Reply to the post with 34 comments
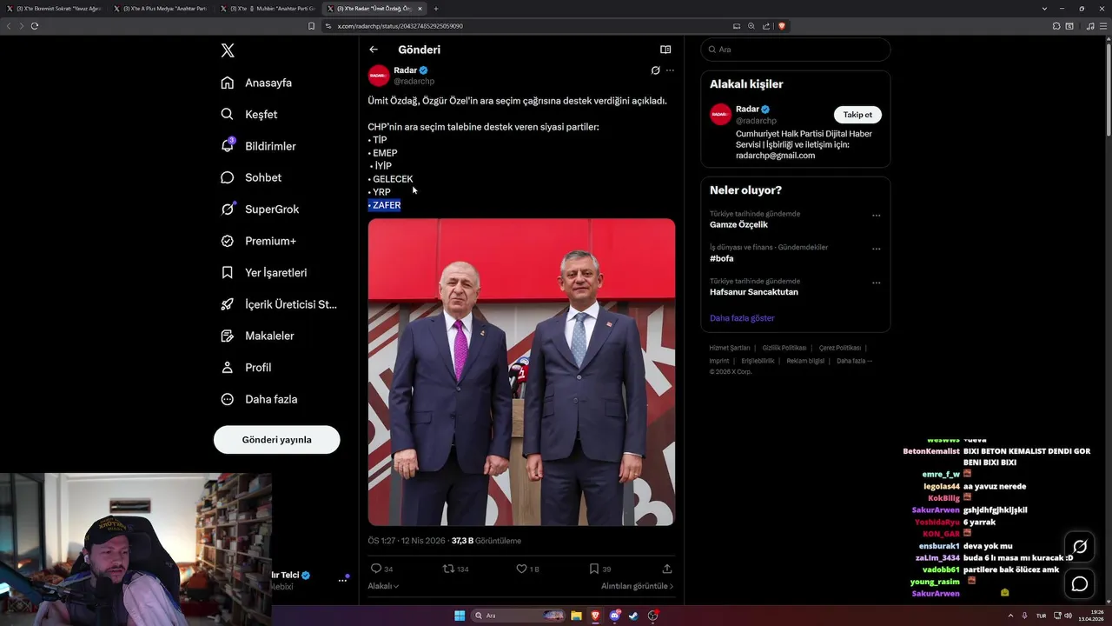The image size is (1112, 626). (x=382, y=569)
